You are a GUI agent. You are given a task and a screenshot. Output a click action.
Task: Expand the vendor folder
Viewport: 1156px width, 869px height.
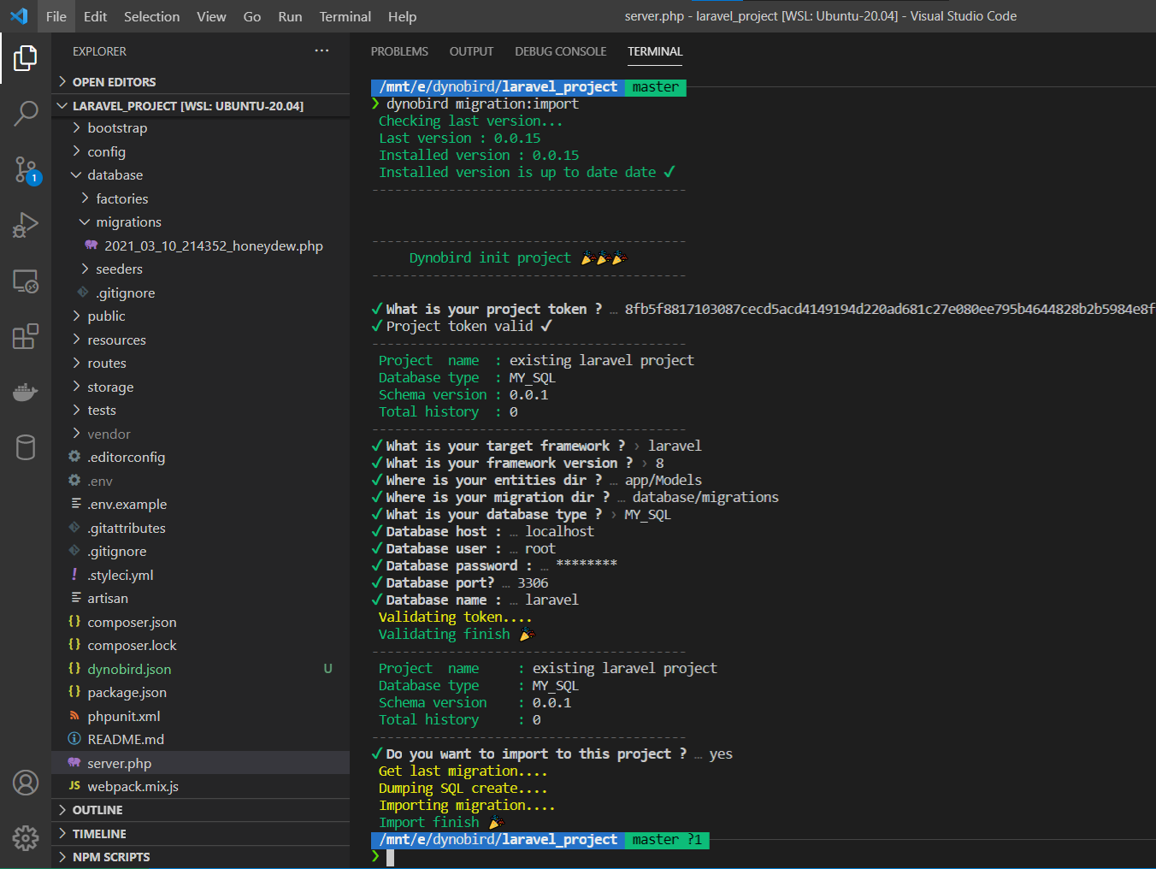click(200, 434)
